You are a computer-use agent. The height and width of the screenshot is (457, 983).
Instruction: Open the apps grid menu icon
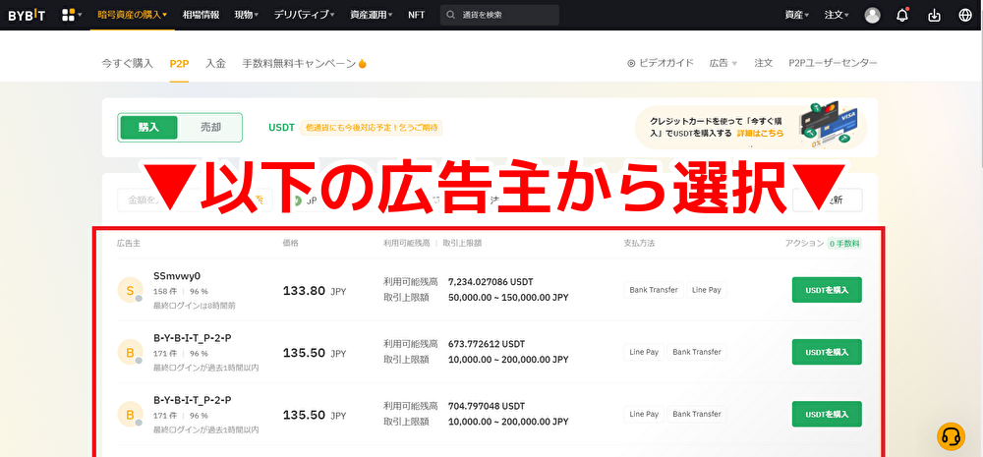pos(69,15)
